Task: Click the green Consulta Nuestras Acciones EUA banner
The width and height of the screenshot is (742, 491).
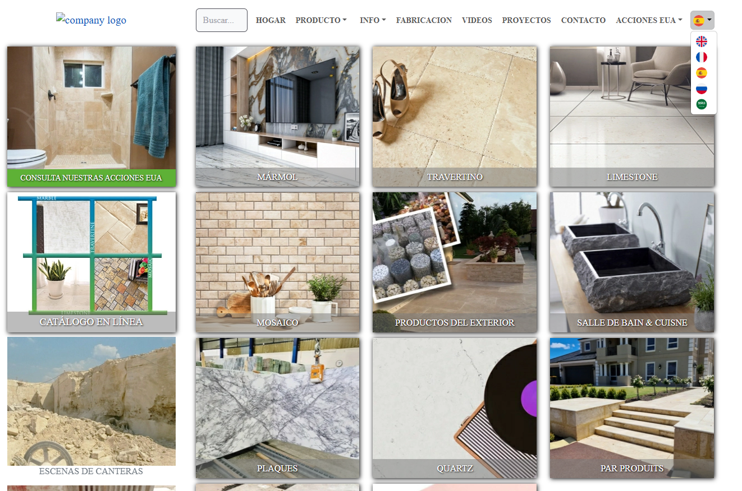Action: click(x=91, y=178)
